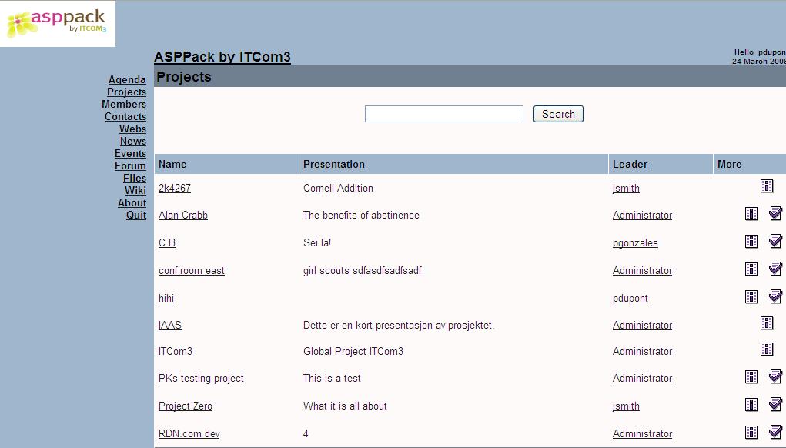Click the checkmark icon for hihi project
The height and width of the screenshot is (448, 786).
pos(775,296)
